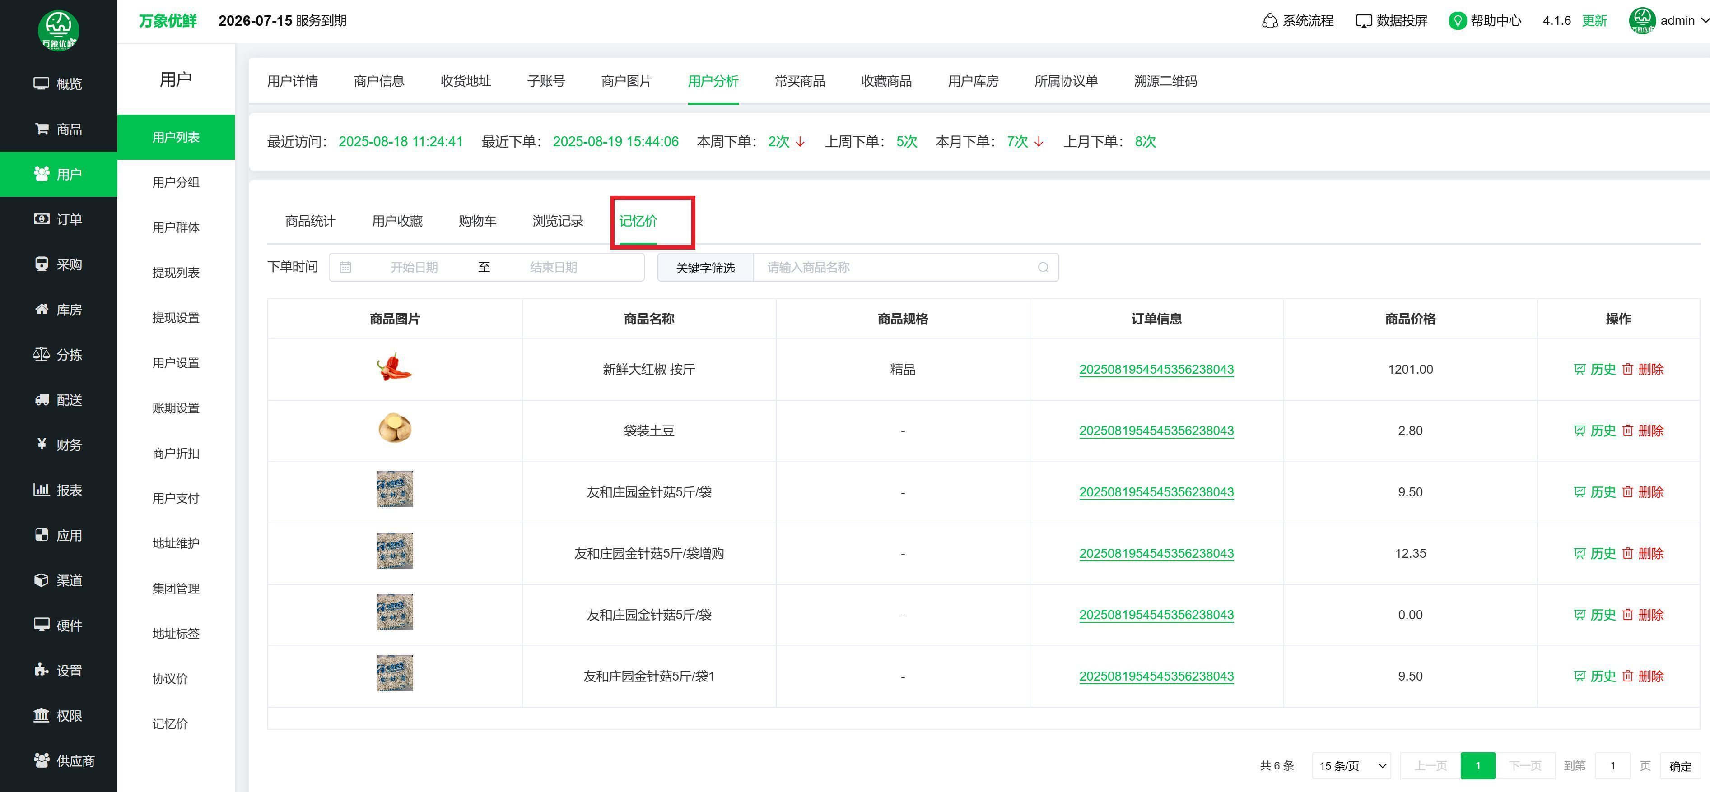Viewport: 1710px width, 792px height.
Task: Open the 财务 finance yen icon
Action: pyautogui.click(x=41, y=445)
